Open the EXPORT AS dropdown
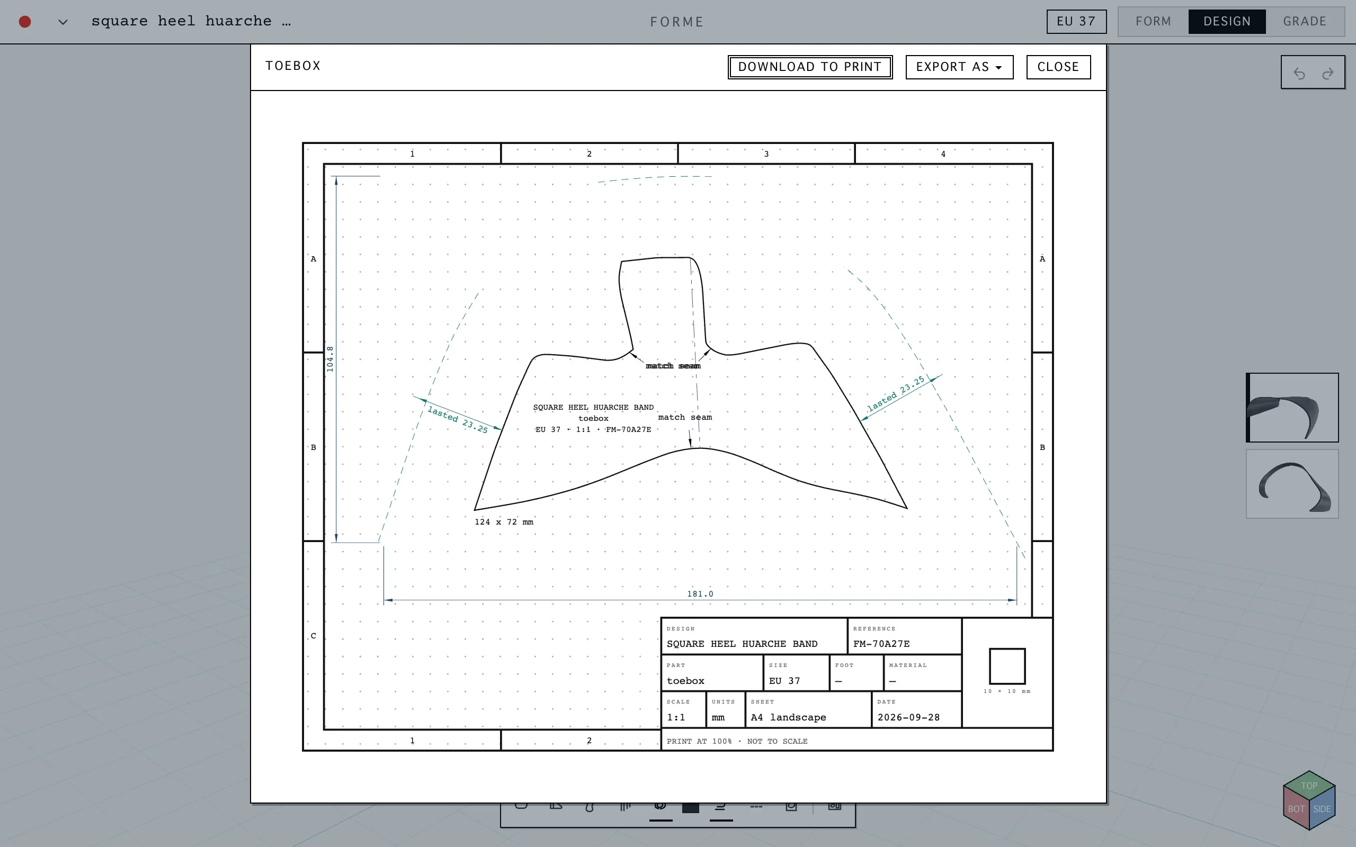Screen dimensions: 1356x847 point(959,67)
